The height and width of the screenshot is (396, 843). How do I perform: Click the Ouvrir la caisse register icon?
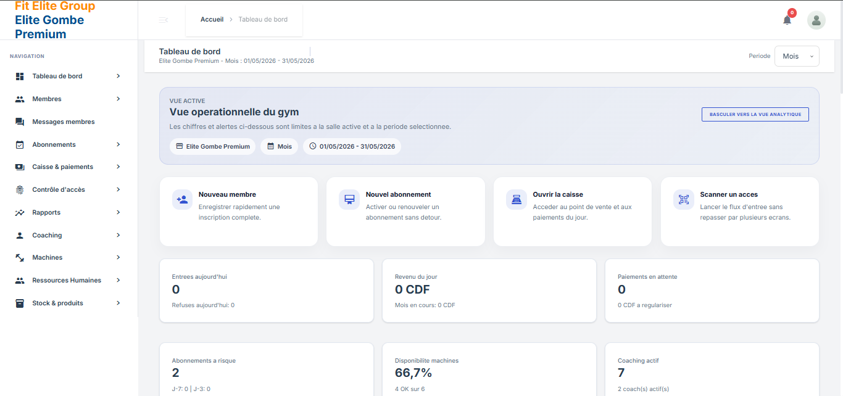(517, 199)
